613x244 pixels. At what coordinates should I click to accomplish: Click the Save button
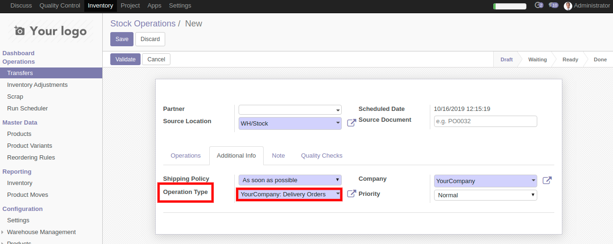122,39
